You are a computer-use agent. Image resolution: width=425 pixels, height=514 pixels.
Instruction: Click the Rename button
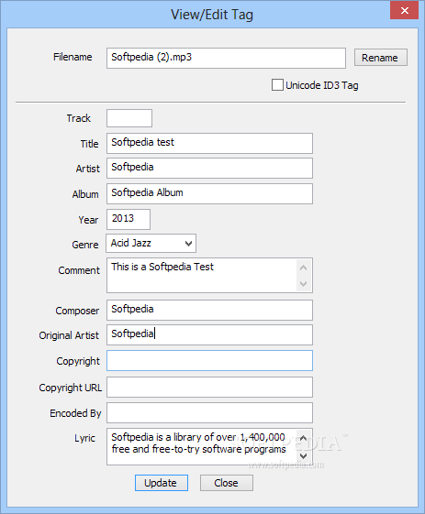(381, 58)
